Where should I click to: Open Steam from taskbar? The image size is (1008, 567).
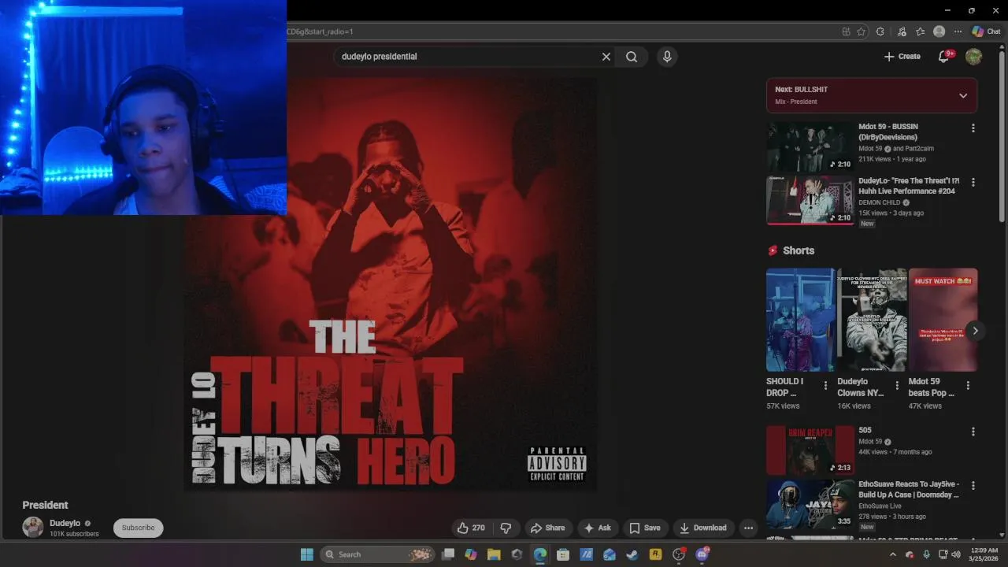click(632, 554)
